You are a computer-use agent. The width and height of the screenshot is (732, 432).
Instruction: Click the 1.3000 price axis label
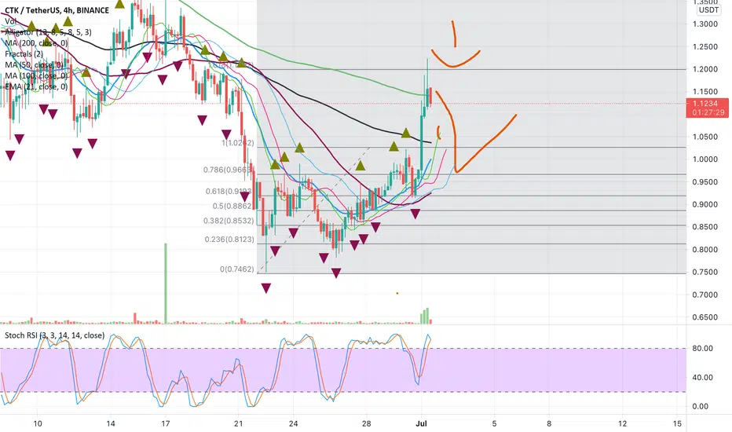705,24
